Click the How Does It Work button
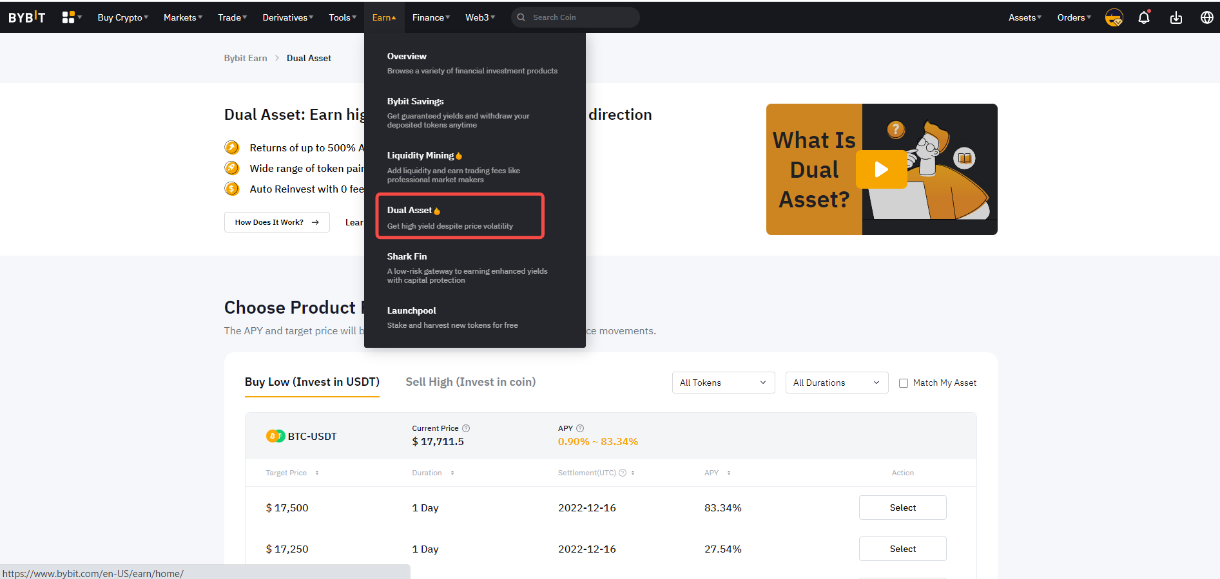The image size is (1220, 579). tap(276, 222)
